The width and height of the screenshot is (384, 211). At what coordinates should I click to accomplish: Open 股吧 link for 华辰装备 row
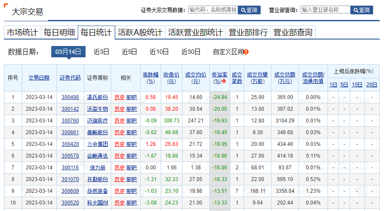pyautogui.click(x=131, y=191)
